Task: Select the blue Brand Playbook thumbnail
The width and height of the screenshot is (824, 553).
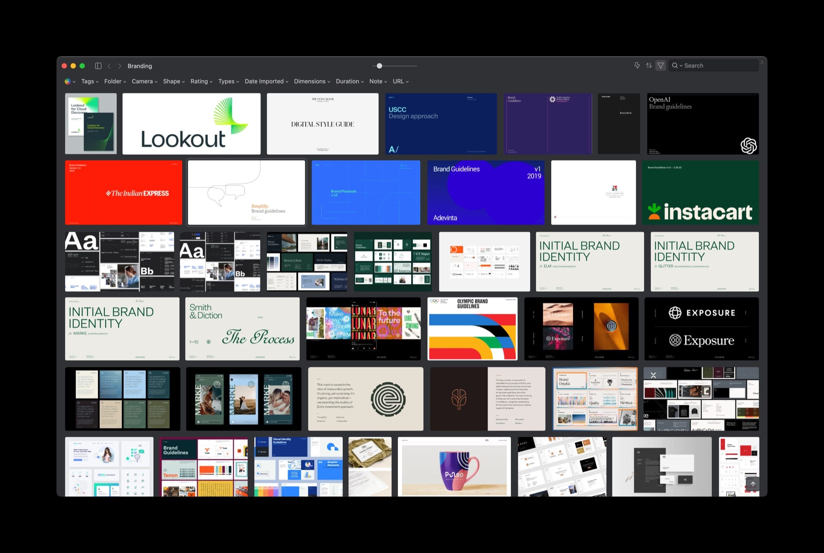Action: 366,193
